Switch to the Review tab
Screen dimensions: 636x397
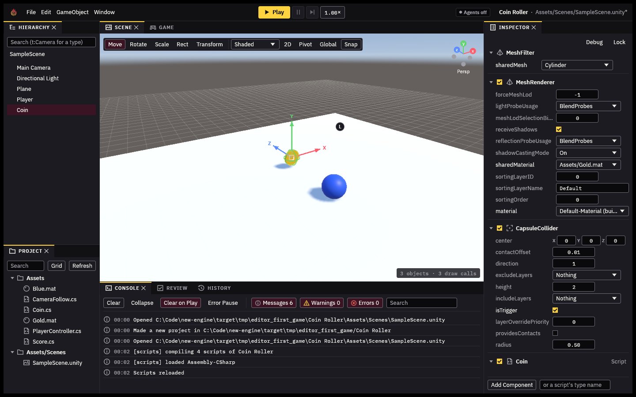tap(173, 288)
